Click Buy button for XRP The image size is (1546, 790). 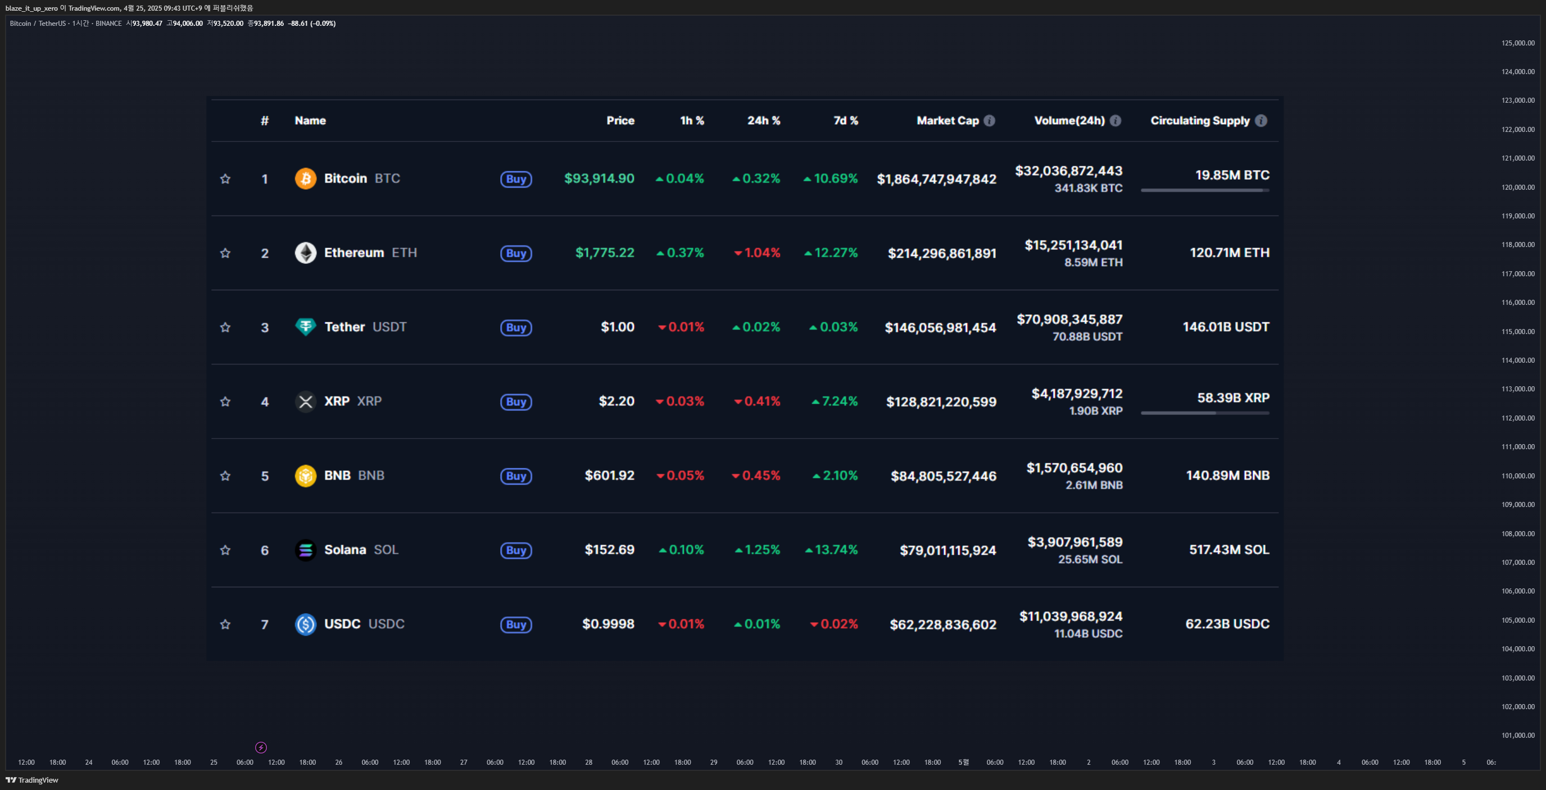tap(516, 402)
